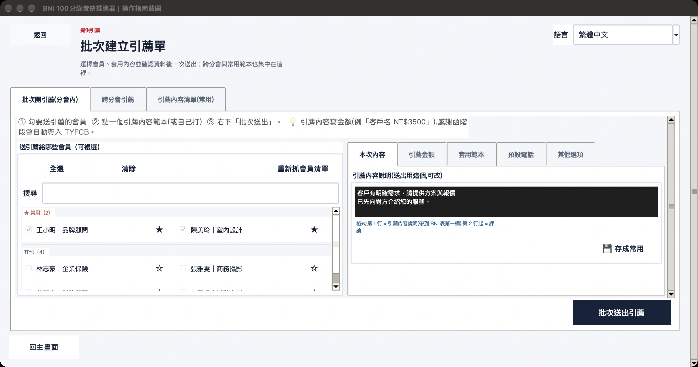Unfavorite 陳美玲 using her filled star
Image resolution: width=698 pixels, height=367 pixels.
[x=314, y=230]
